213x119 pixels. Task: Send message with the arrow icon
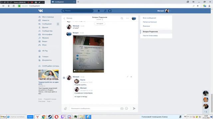(x=134, y=108)
